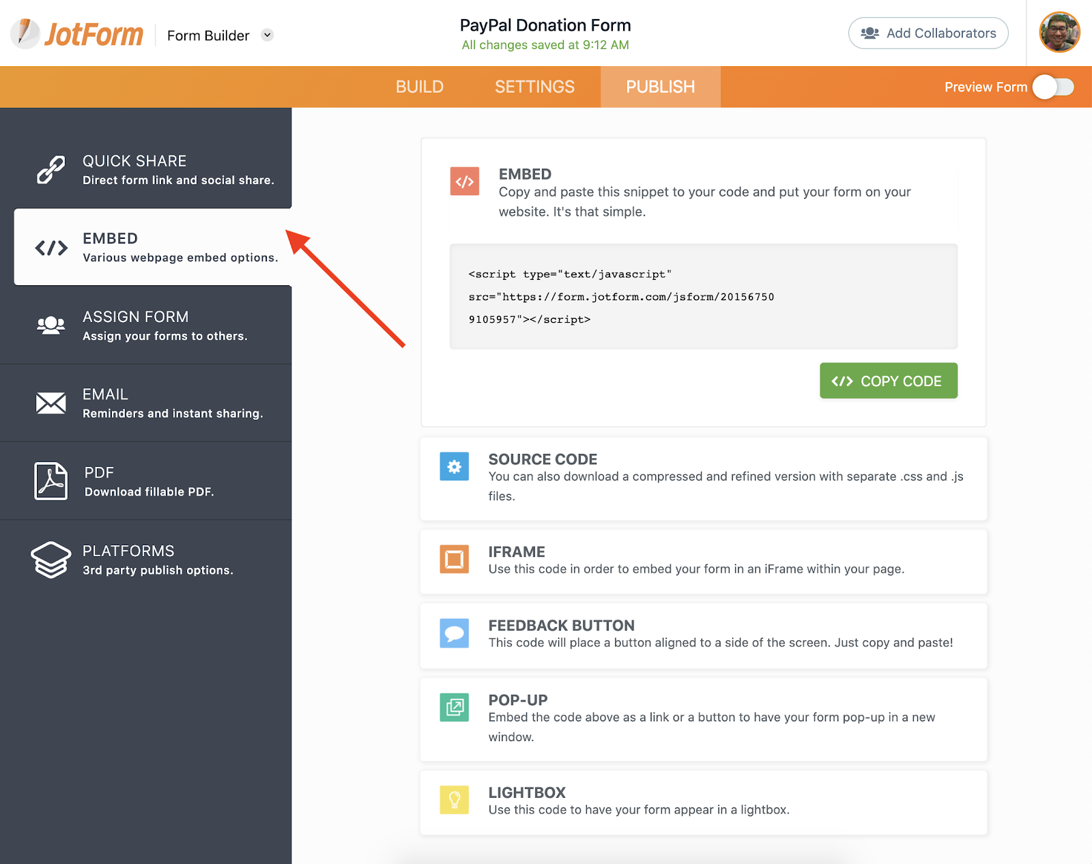The height and width of the screenshot is (864, 1092).
Task: Toggle the Preview Form switch
Action: click(1053, 87)
